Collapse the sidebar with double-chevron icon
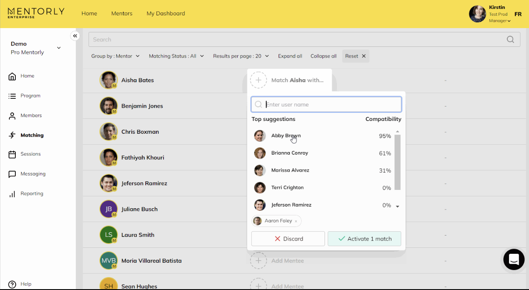The image size is (529, 290). (75, 36)
